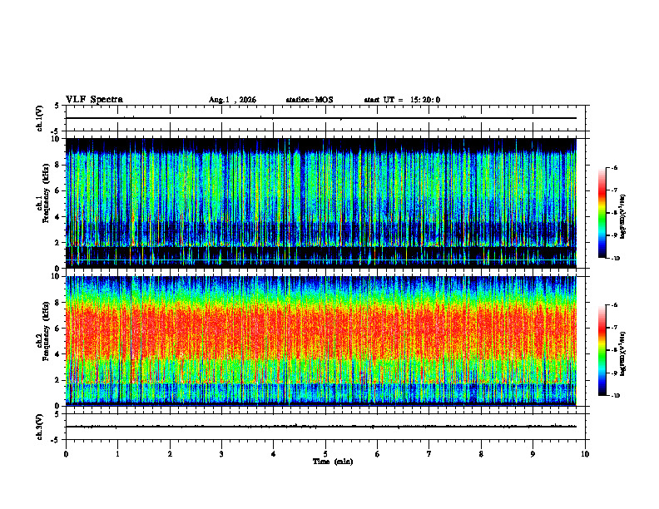659x509 pixels.
Task: Click time-axis tick label "0"
Action: (66, 454)
